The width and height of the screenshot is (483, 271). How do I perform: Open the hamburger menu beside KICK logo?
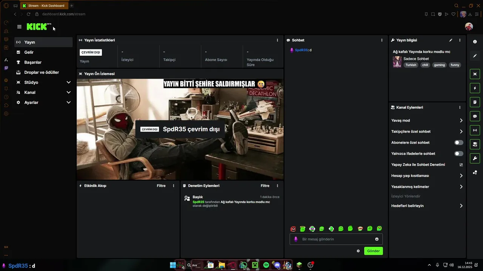(19, 27)
